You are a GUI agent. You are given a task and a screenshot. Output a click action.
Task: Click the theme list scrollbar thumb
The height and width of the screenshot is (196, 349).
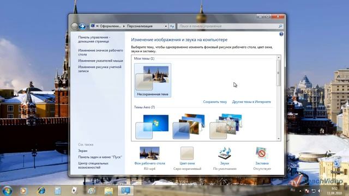pyautogui.click(x=279, y=73)
